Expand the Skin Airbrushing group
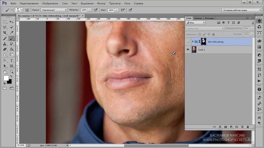The image size is (264, 148). click(193, 42)
